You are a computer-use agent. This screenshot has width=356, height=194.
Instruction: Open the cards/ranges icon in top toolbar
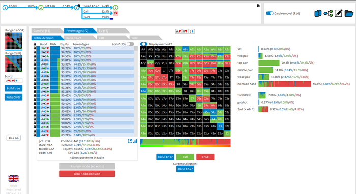coord(318,13)
